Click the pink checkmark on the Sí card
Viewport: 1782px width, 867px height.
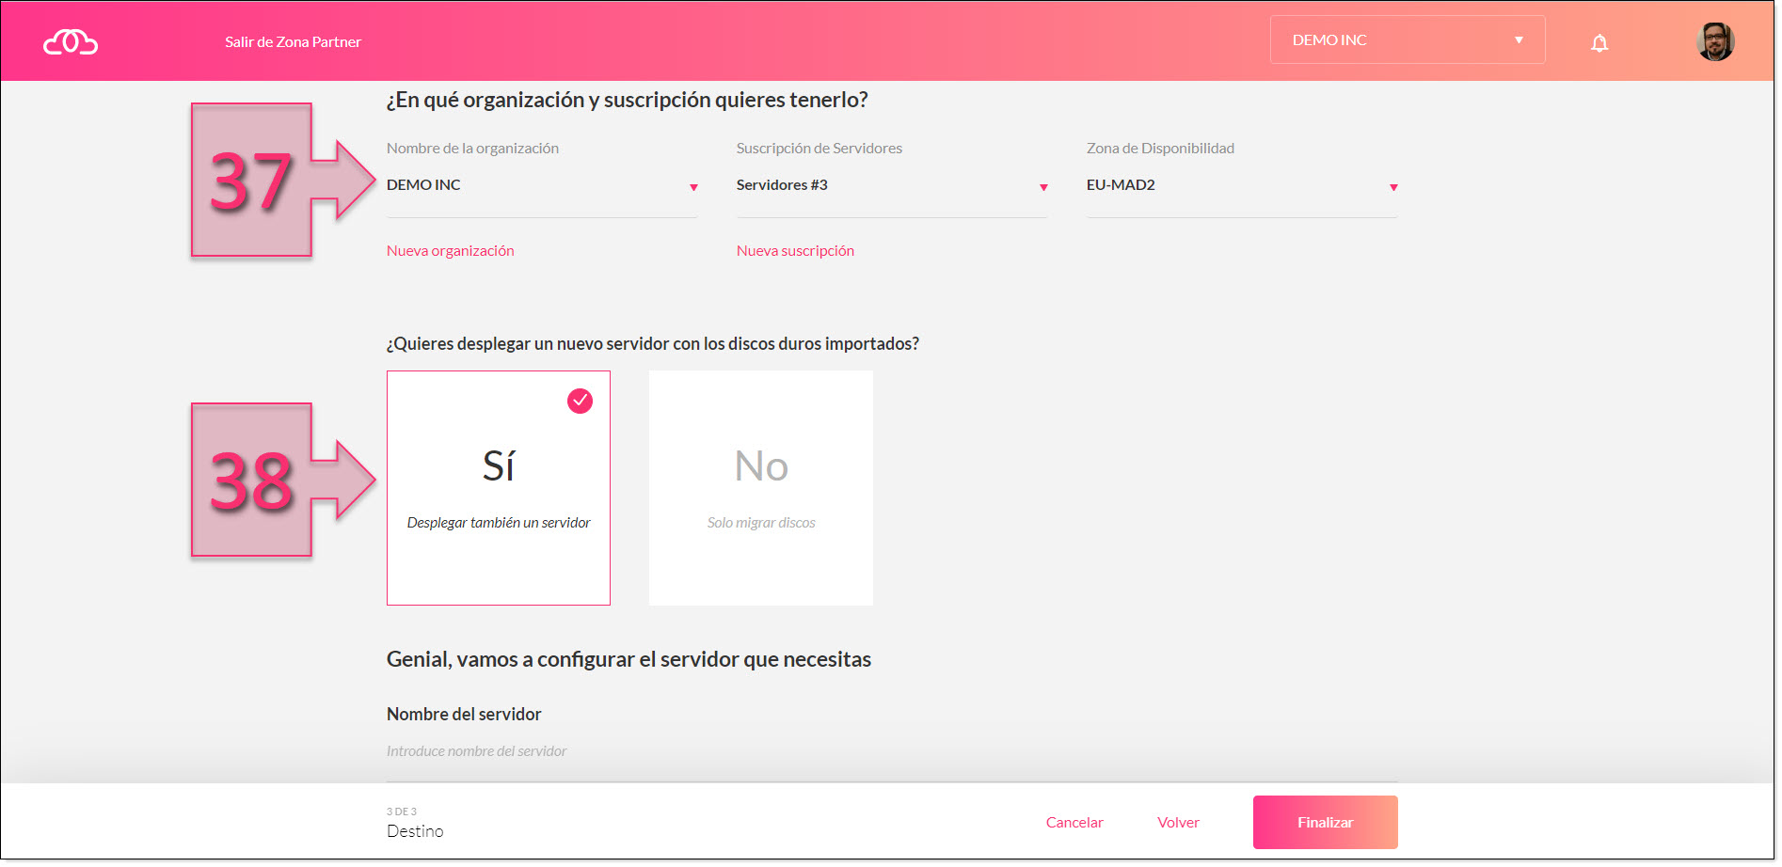tap(580, 401)
